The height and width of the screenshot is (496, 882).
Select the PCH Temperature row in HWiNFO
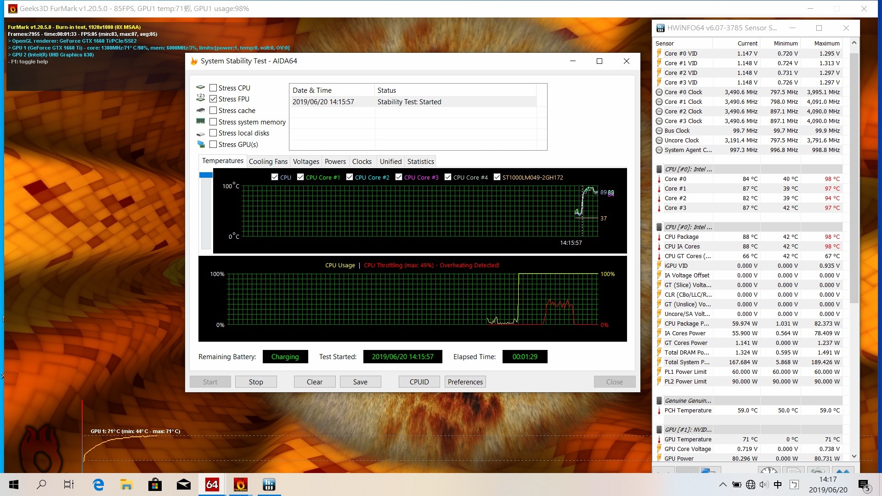[750, 410]
